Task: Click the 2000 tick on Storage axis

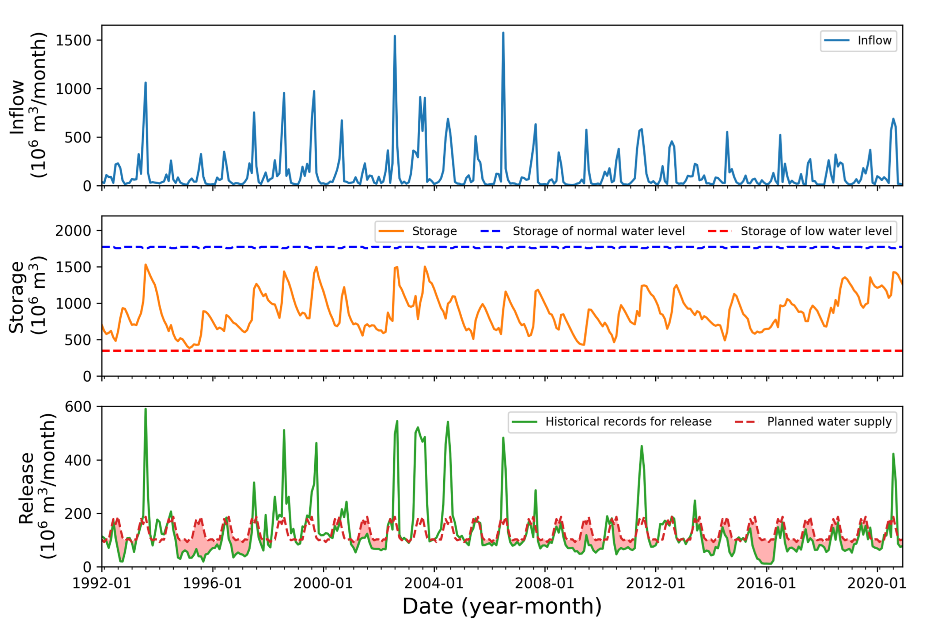Action: coord(74,231)
